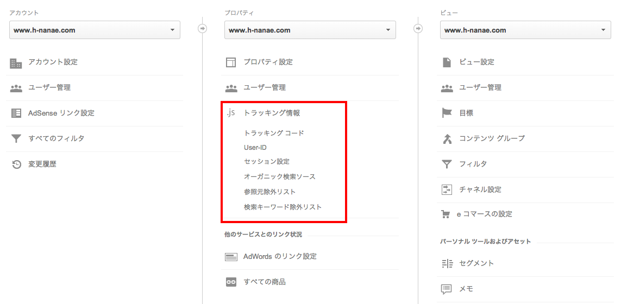
Task: Open the アカウント selector dropdown
Action: click(95, 30)
